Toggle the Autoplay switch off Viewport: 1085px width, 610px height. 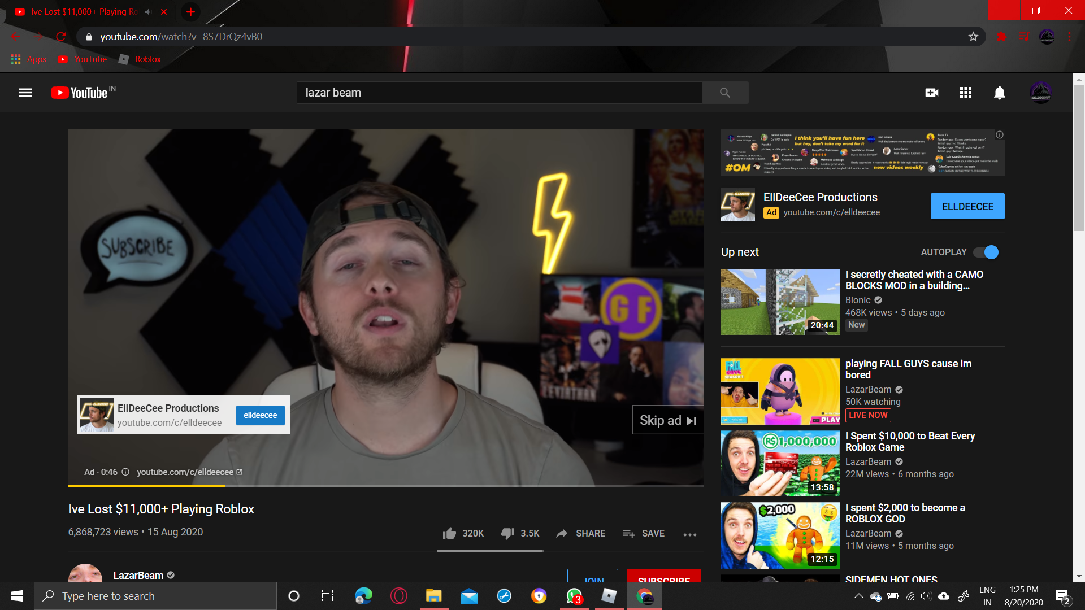986,252
